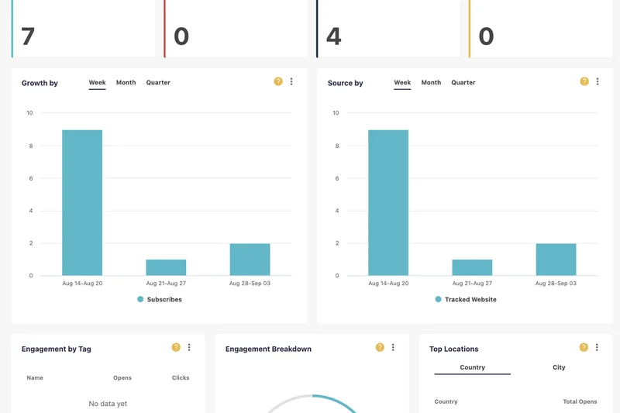Select the City tab in Top Locations

559,367
